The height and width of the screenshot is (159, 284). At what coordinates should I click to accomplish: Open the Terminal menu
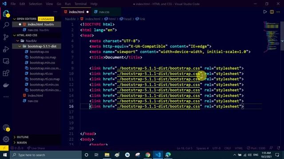point(80,4)
